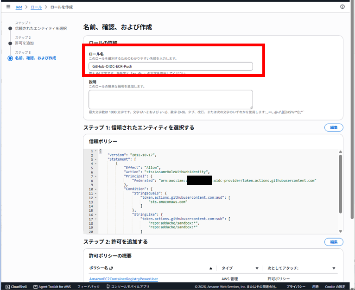Click 編集 button for step 1
Screen dimensions: 355x290
tap(334, 127)
